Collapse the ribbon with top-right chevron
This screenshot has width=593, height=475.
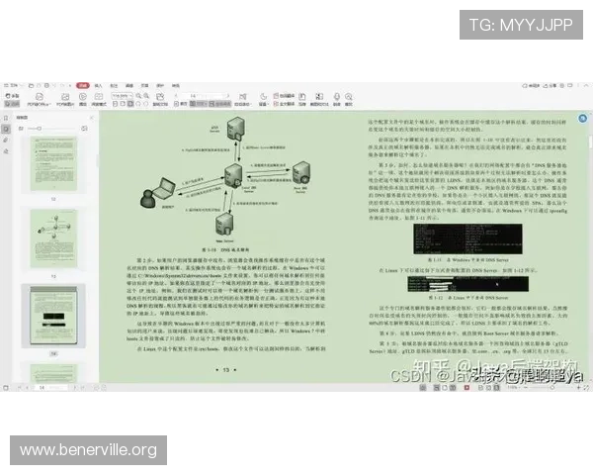(586, 86)
